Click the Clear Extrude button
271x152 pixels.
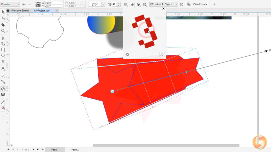coord(200,4)
